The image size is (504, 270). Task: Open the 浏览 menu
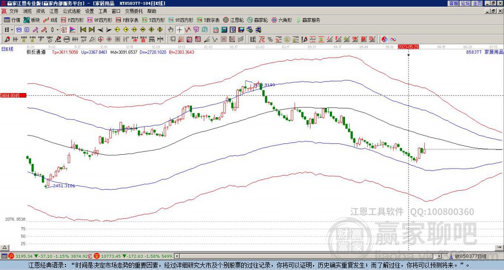pyautogui.click(x=28, y=11)
